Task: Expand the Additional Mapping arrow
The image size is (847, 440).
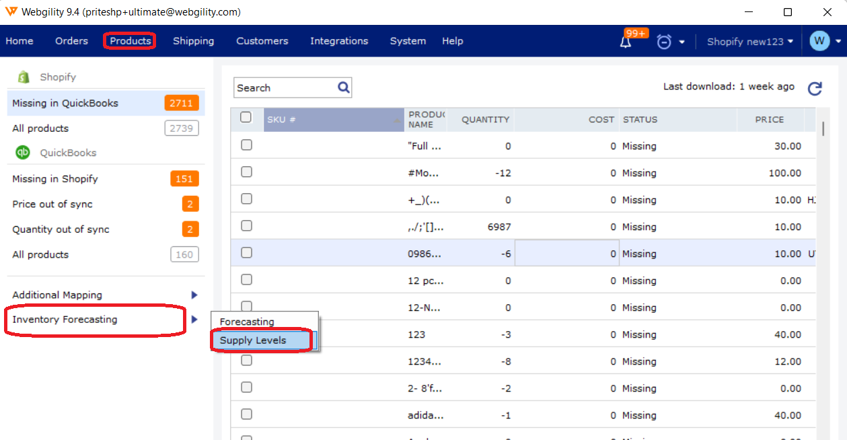Action: point(194,295)
